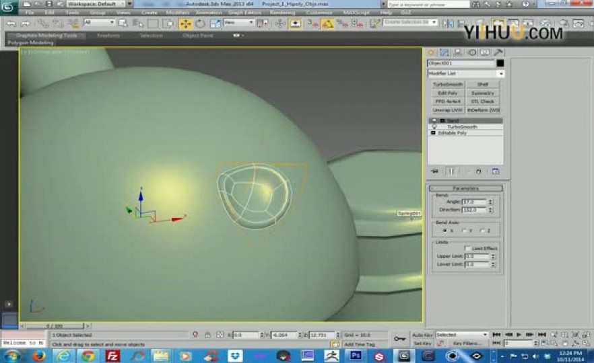Open the Create Selection Set dropdown

point(409,22)
